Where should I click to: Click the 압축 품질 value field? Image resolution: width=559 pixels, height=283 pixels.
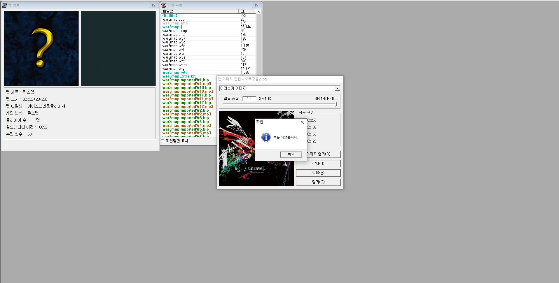pos(249,99)
